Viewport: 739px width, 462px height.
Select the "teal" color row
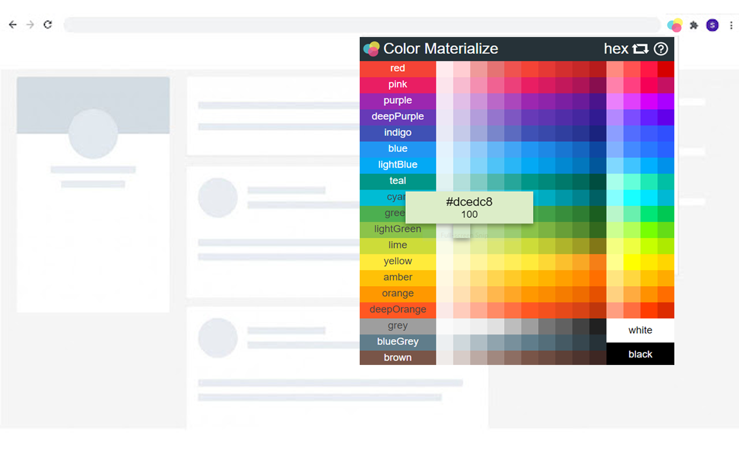(397, 181)
